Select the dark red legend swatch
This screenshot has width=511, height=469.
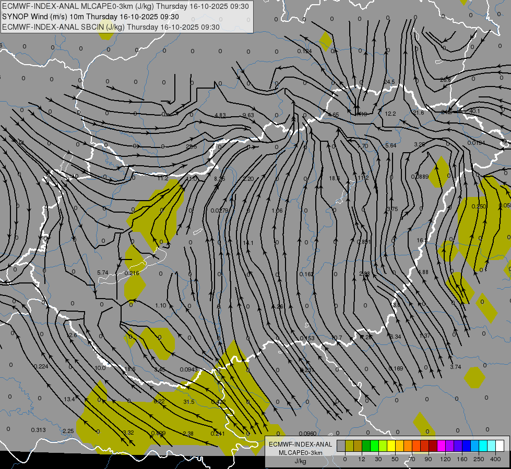tap(433, 446)
